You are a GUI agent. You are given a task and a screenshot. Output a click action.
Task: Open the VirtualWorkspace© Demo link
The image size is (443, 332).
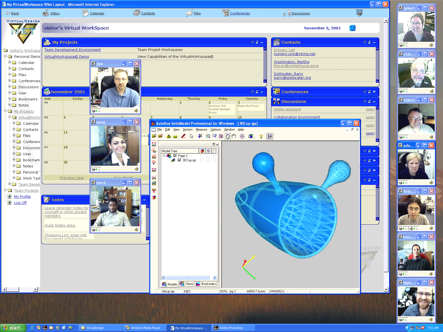click(67, 57)
